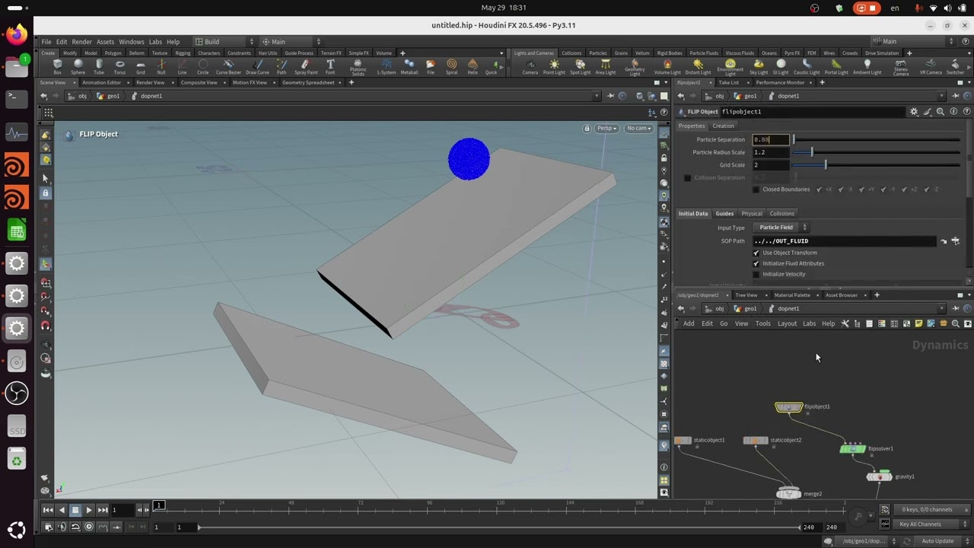Toggle the viewport lock camera icon
This screenshot has height=548, width=974.
pos(587,128)
